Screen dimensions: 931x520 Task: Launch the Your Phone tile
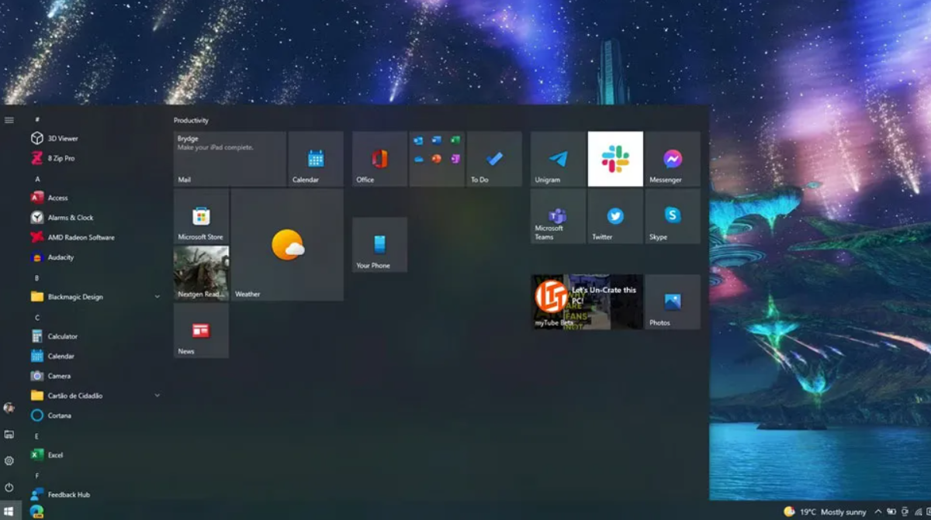379,245
